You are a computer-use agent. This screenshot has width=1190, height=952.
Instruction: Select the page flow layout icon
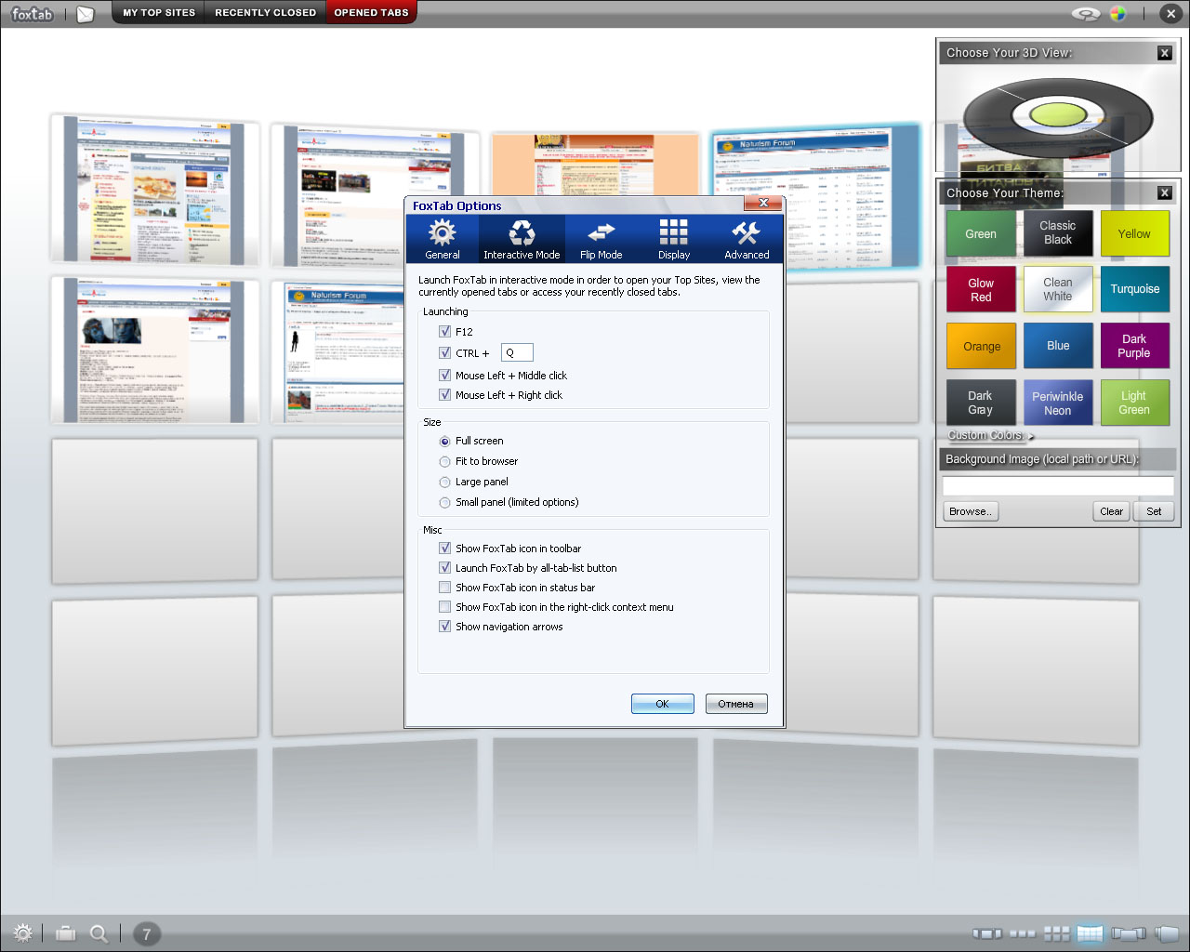(1128, 933)
